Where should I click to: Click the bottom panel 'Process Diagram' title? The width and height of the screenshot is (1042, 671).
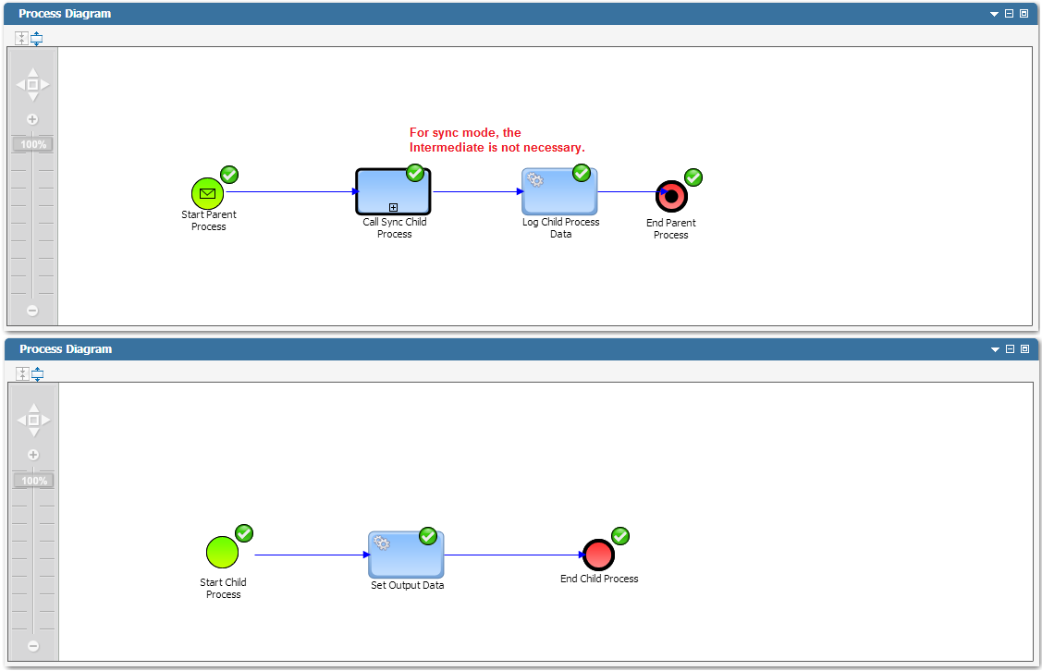point(65,348)
